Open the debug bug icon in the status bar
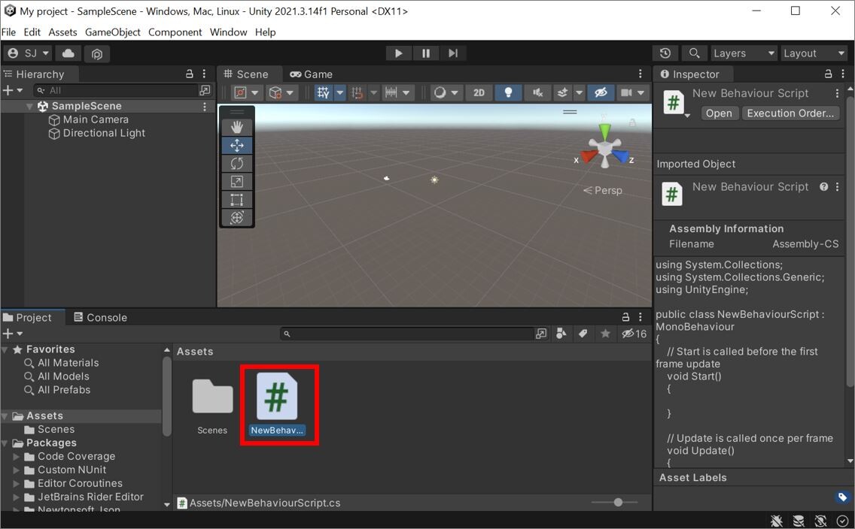This screenshot has width=855, height=529. pos(777,521)
